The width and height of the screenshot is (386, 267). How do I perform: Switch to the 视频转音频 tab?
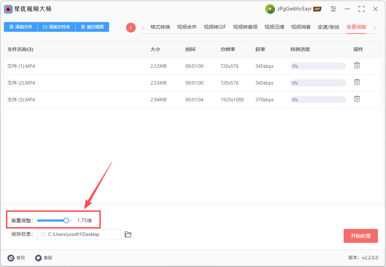coord(245,27)
